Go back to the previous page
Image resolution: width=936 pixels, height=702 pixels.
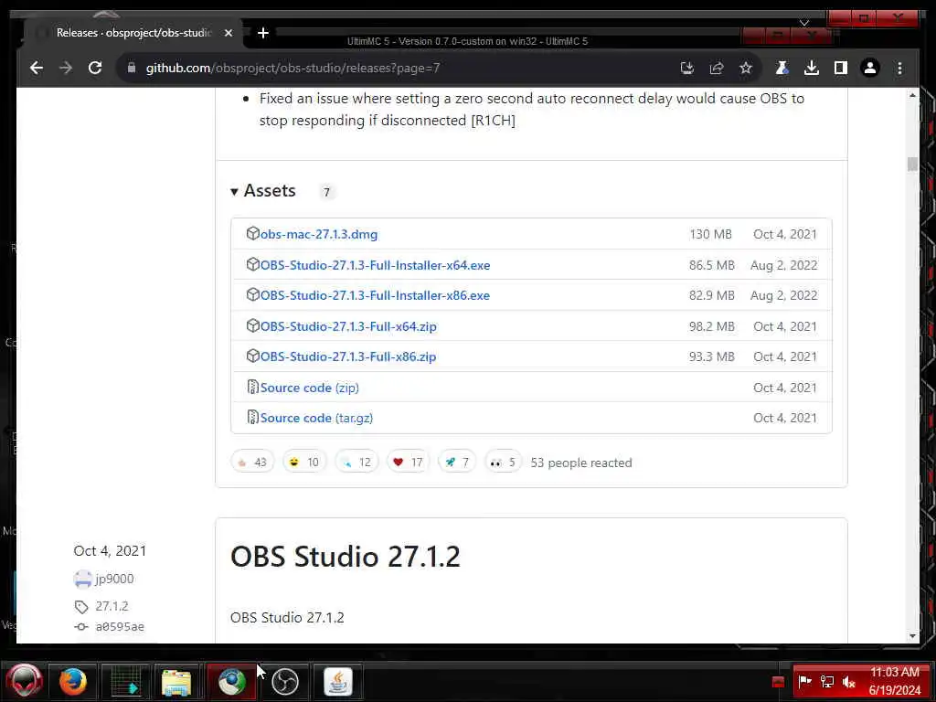tap(37, 68)
